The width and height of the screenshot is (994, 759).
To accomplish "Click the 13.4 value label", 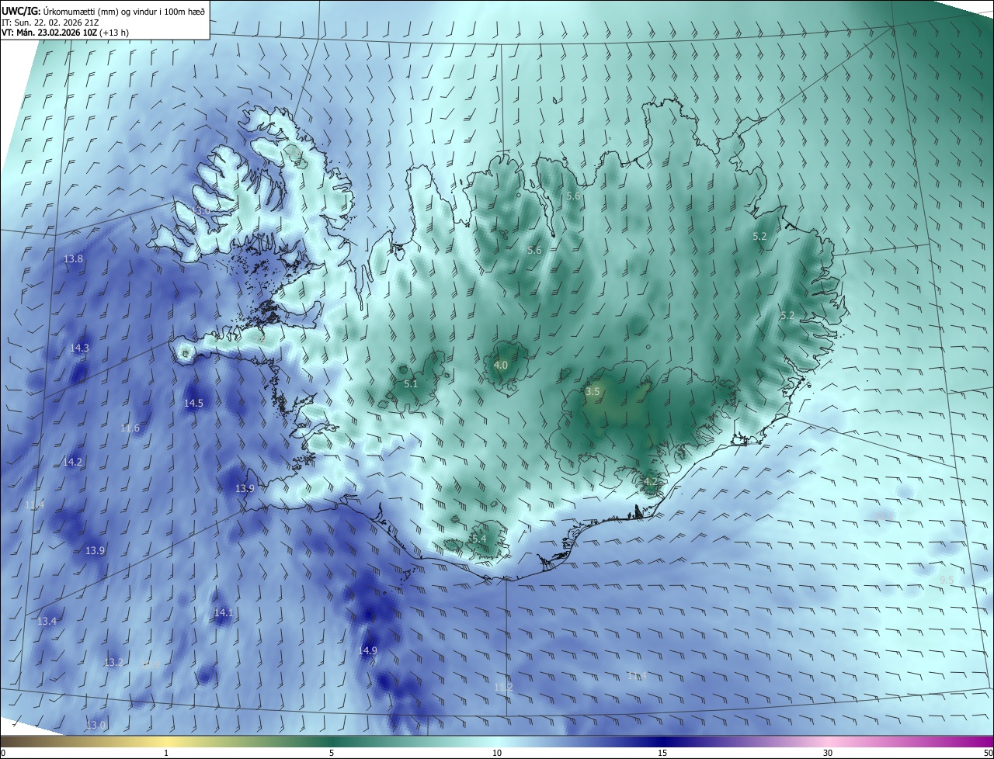I will point(47,622).
